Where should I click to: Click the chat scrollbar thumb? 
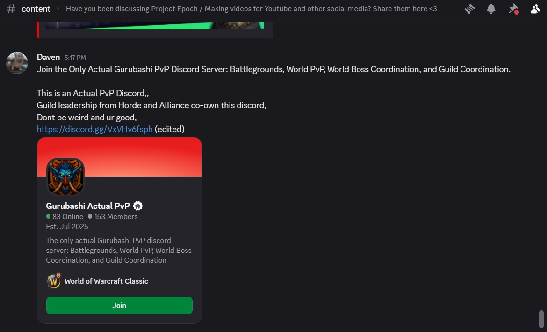[541, 319]
